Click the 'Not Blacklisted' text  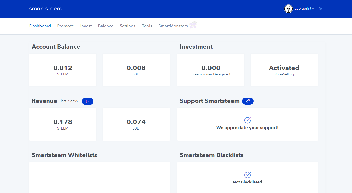[x=247, y=182]
